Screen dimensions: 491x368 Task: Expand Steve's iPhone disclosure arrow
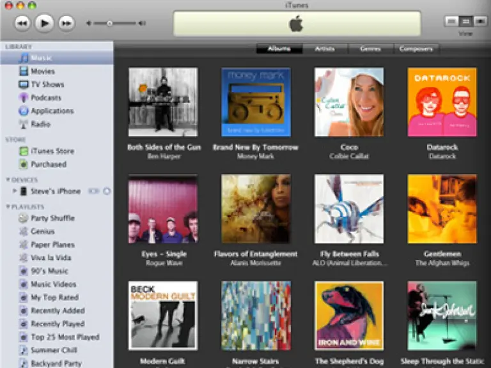point(15,191)
